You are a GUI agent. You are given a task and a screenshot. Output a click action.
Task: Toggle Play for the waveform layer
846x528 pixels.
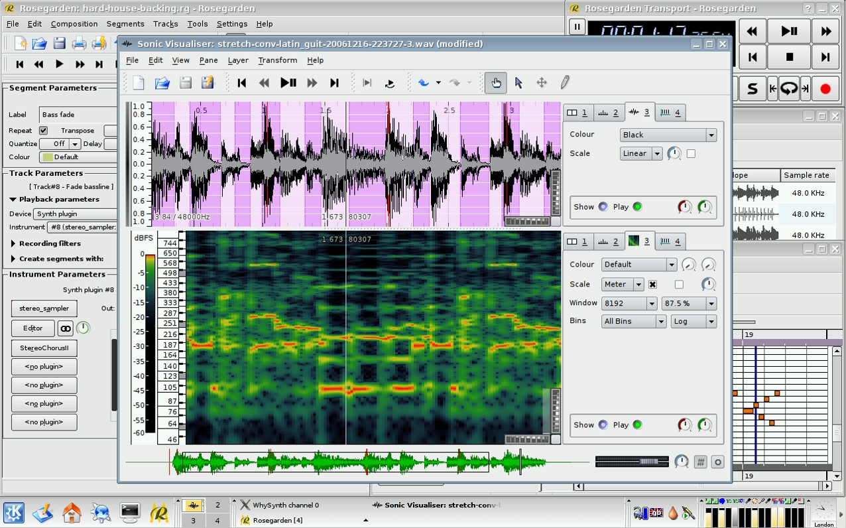pyautogui.click(x=637, y=207)
